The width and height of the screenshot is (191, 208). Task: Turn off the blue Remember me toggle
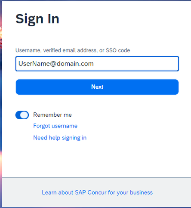22,115
